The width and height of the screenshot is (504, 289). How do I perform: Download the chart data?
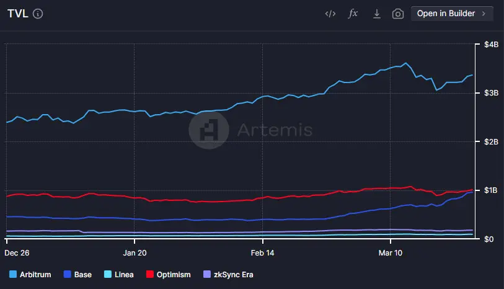point(377,14)
